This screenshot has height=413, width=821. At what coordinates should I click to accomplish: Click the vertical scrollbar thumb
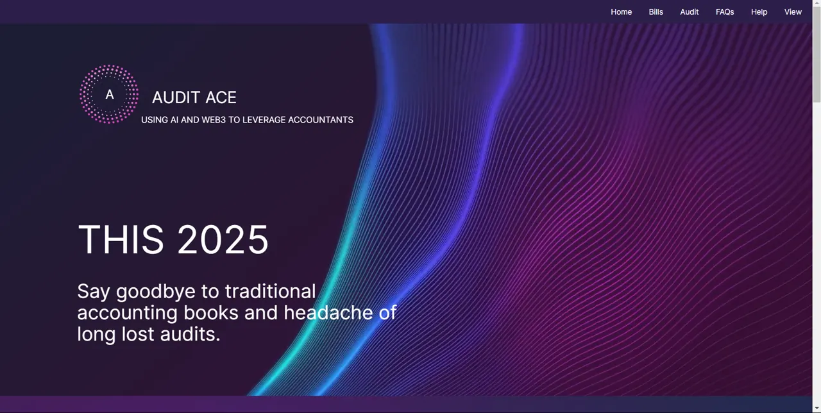tap(817, 55)
